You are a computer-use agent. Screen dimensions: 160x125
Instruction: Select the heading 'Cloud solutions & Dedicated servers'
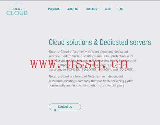pyautogui.click(x=100, y=42)
